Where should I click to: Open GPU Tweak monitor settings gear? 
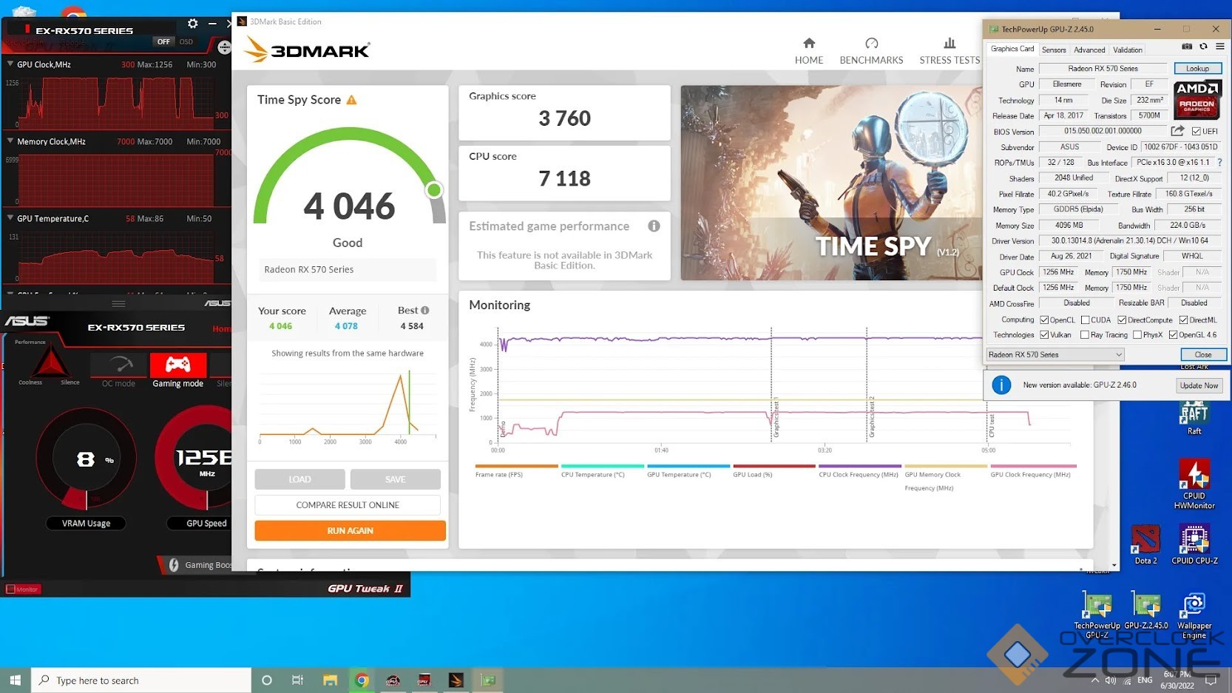tap(192, 24)
